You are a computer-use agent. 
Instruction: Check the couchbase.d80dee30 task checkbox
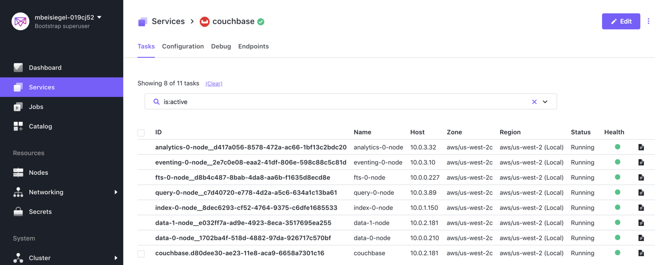click(x=141, y=254)
